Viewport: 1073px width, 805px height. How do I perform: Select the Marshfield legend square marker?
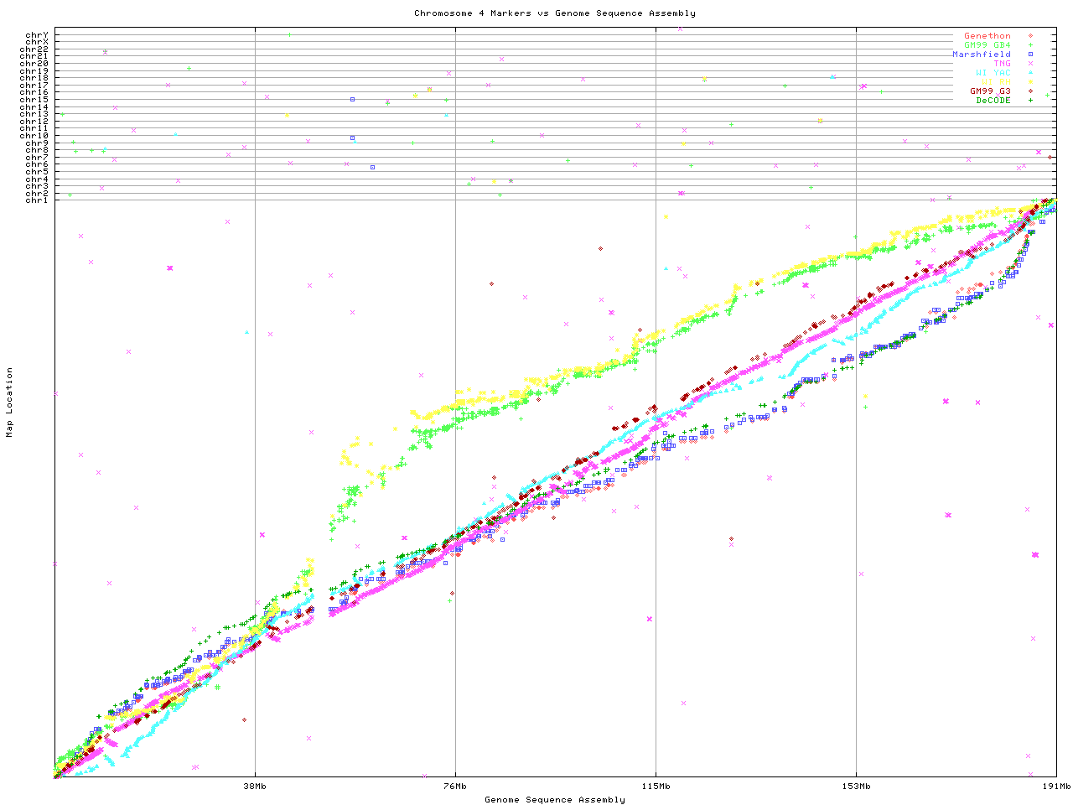(1030, 55)
